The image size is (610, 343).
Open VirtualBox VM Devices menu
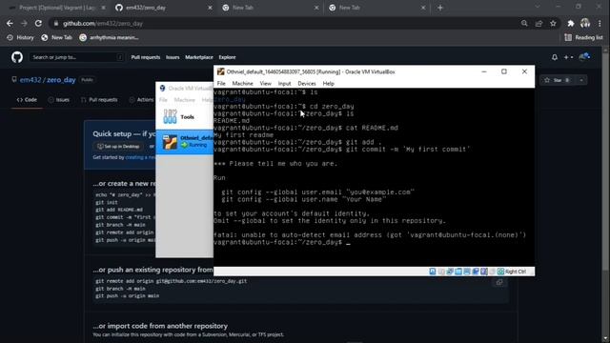click(x=307, y=84)
